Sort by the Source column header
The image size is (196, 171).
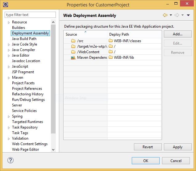click(x=85, y=34)
